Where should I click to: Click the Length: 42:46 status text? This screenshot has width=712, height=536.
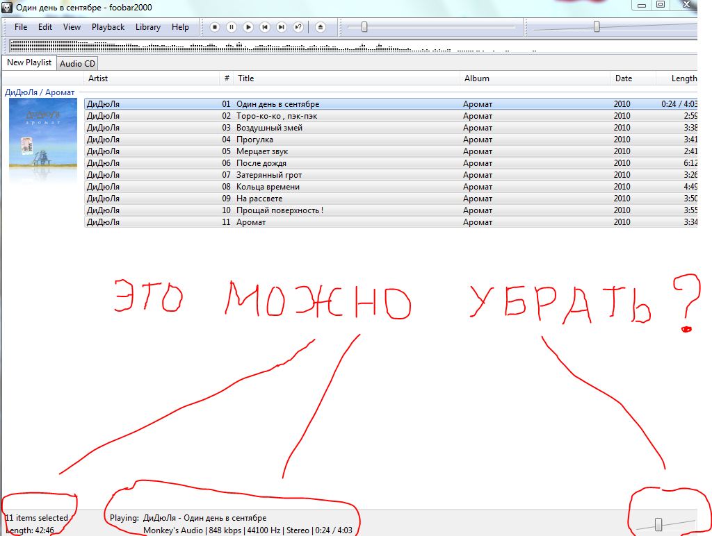(30, 530)
